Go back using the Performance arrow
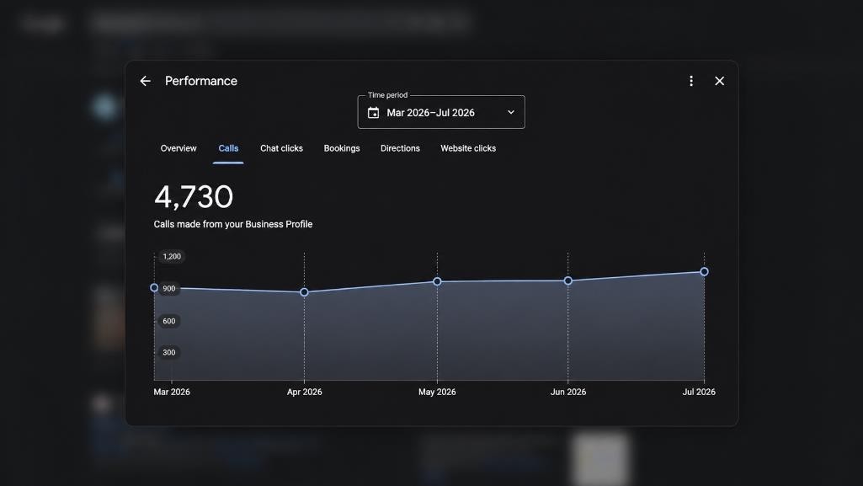Screen dimensions: 863x486 pyautogui.click(x=146, y=81)
